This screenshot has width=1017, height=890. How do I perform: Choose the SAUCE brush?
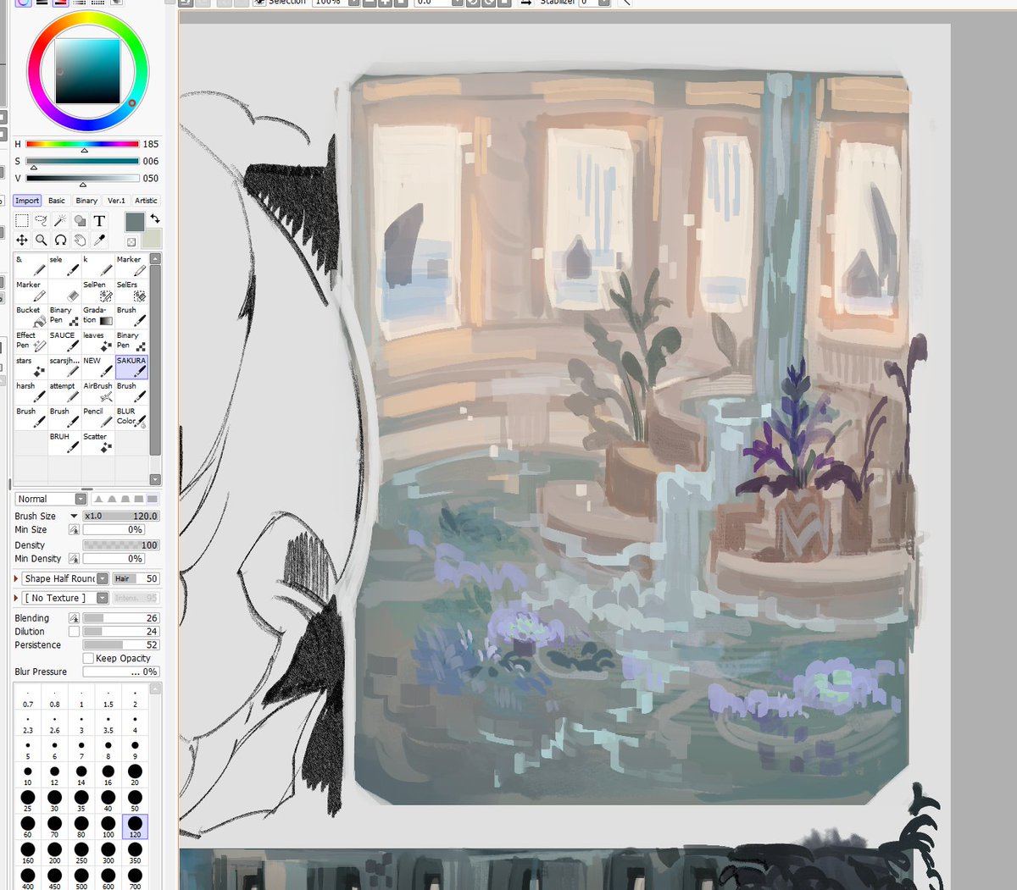pos(64,341)
